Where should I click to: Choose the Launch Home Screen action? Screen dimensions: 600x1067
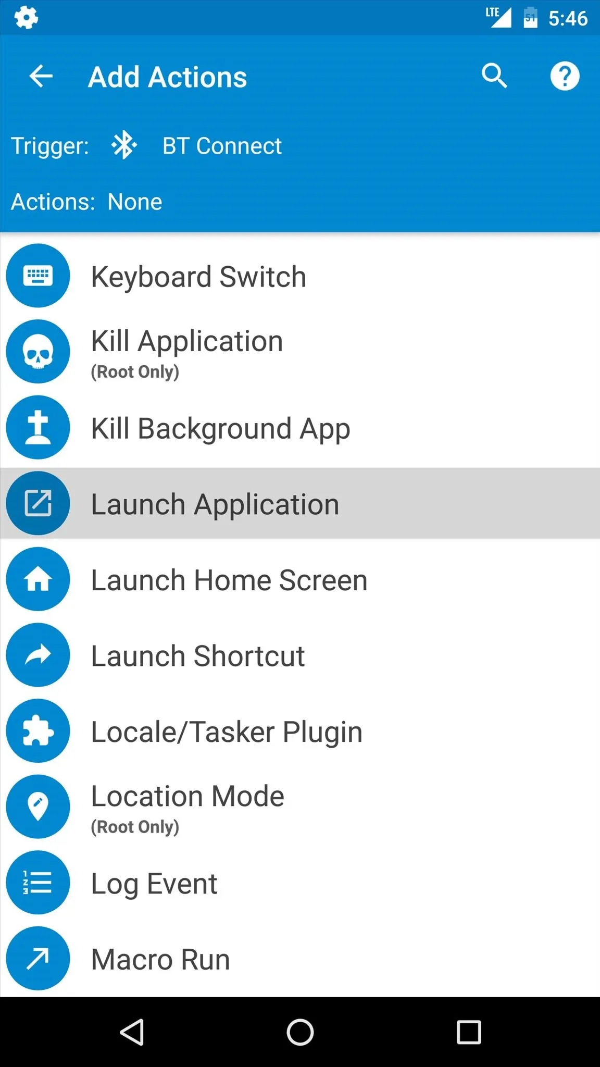[300, 579]
